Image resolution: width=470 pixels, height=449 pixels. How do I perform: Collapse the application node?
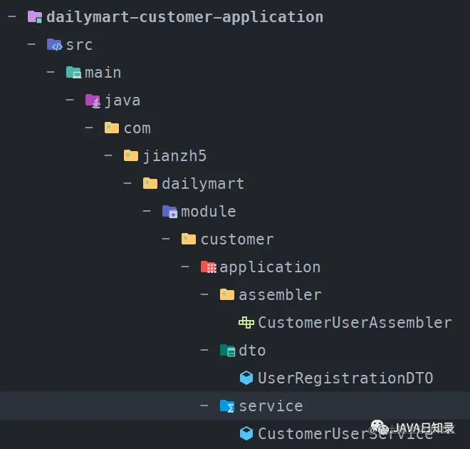click(185, 267)
